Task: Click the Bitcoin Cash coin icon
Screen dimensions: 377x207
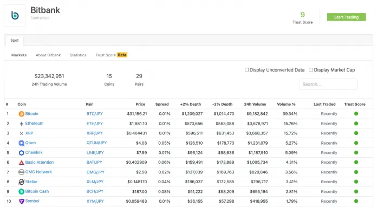Action: [x=22, y=192]
